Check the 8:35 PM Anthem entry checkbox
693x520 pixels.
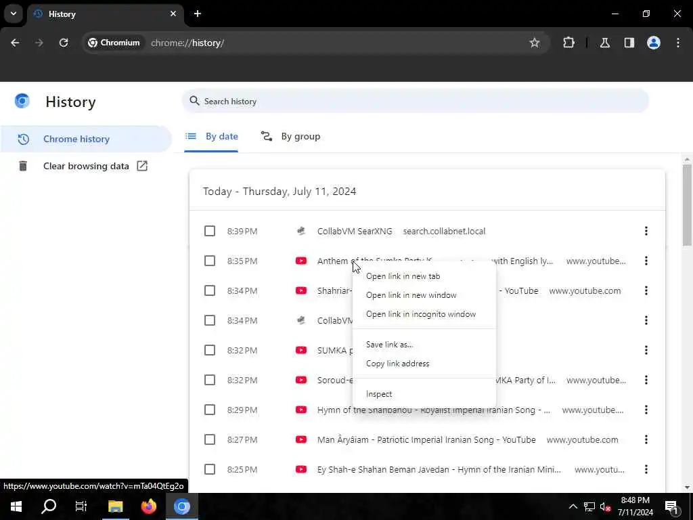pos(210,261)
